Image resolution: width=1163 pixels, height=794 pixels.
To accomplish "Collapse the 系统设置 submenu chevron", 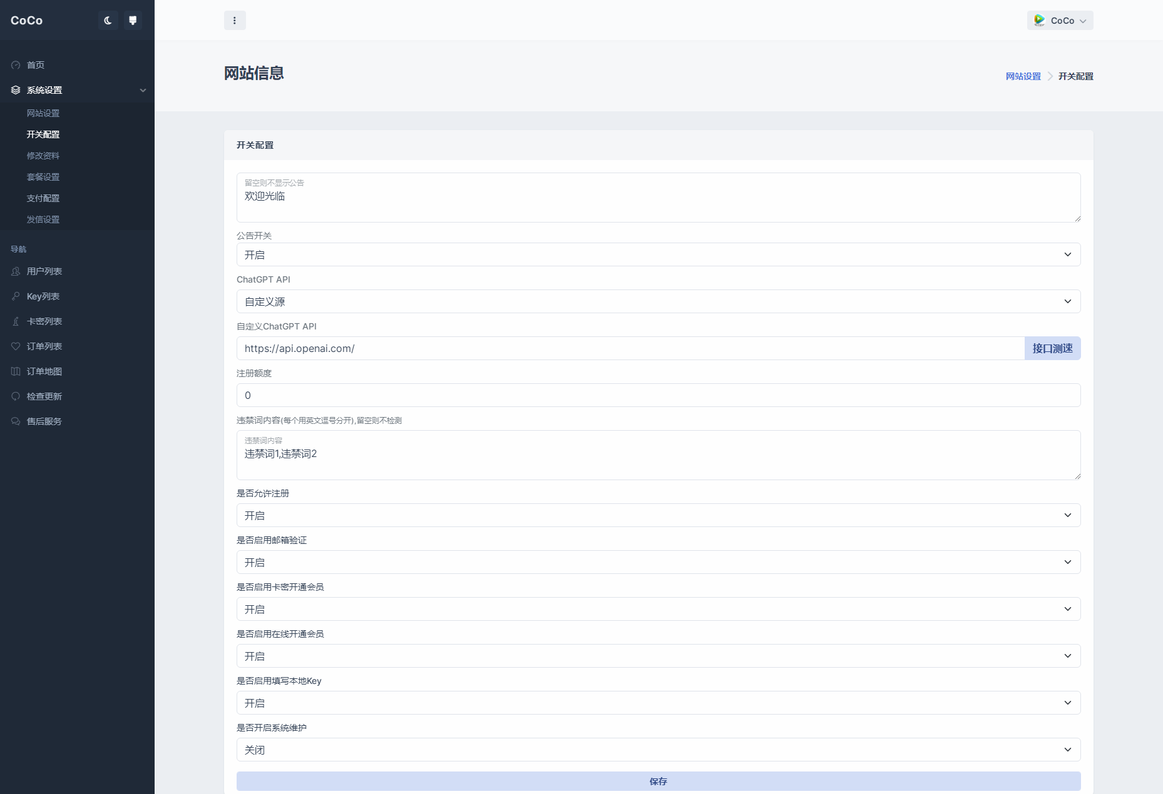I will point(143,90).
